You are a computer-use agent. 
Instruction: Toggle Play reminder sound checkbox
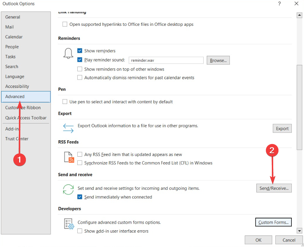tap(80, 60)
